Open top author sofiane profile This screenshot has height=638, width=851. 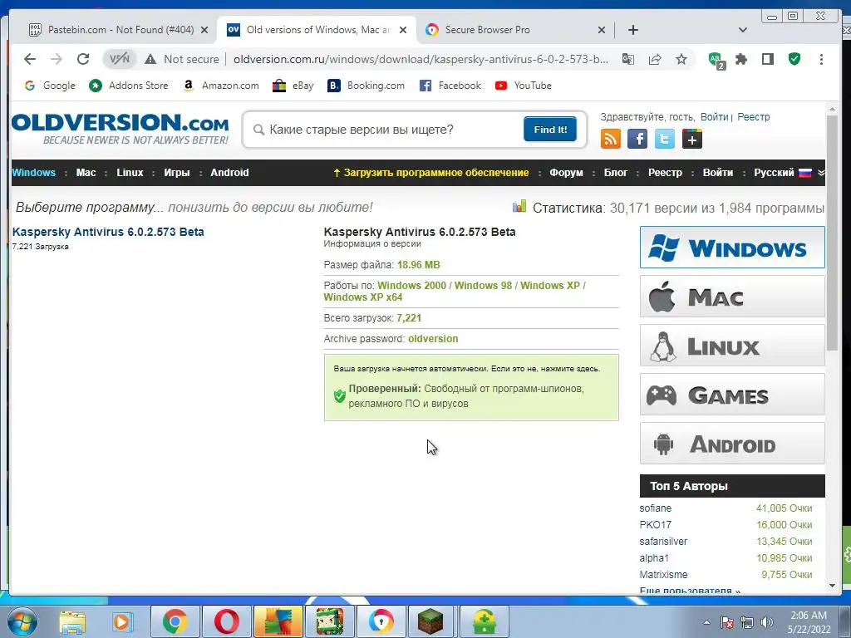coord(655,508)
